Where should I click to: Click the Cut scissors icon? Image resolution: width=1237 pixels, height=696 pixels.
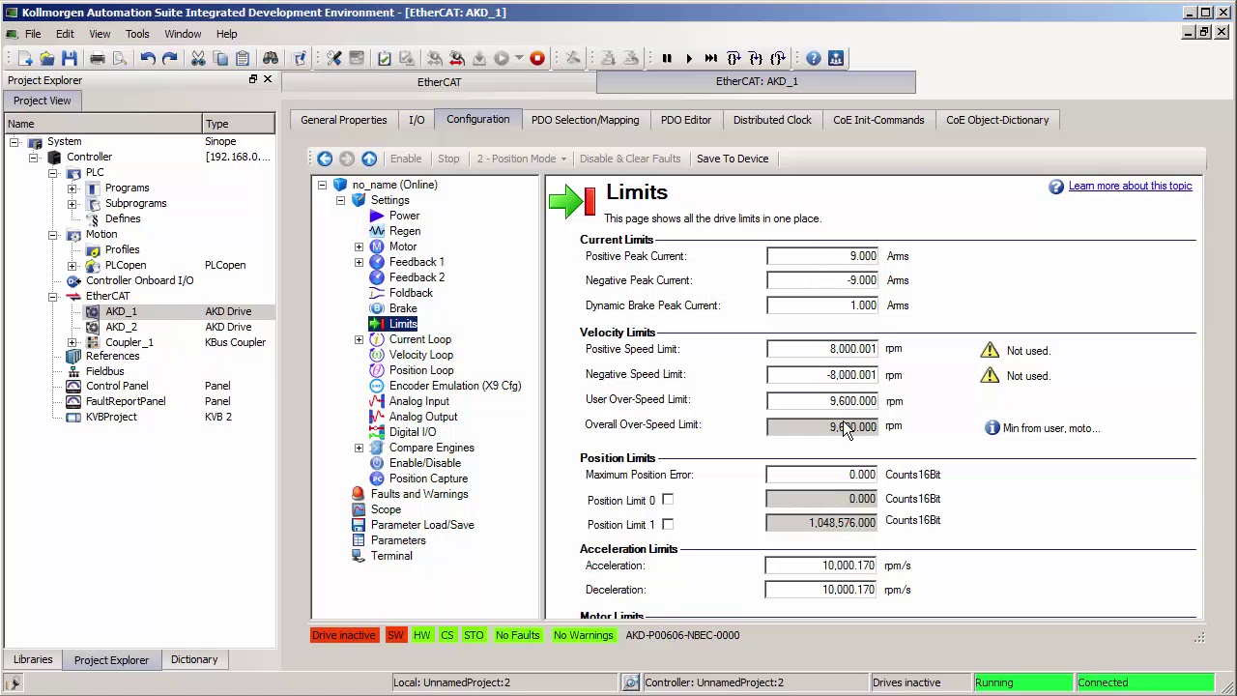click(x=198, y=59)
